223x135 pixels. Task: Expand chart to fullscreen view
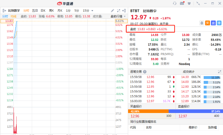(119, 10)
